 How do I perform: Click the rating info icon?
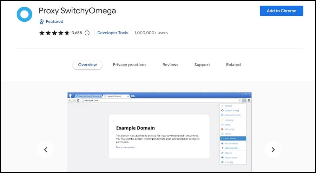pos(87,33)
